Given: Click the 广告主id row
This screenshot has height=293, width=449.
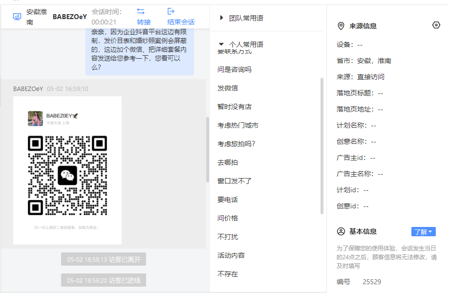Looking at the screenshot, I should (x=356, y=158).
